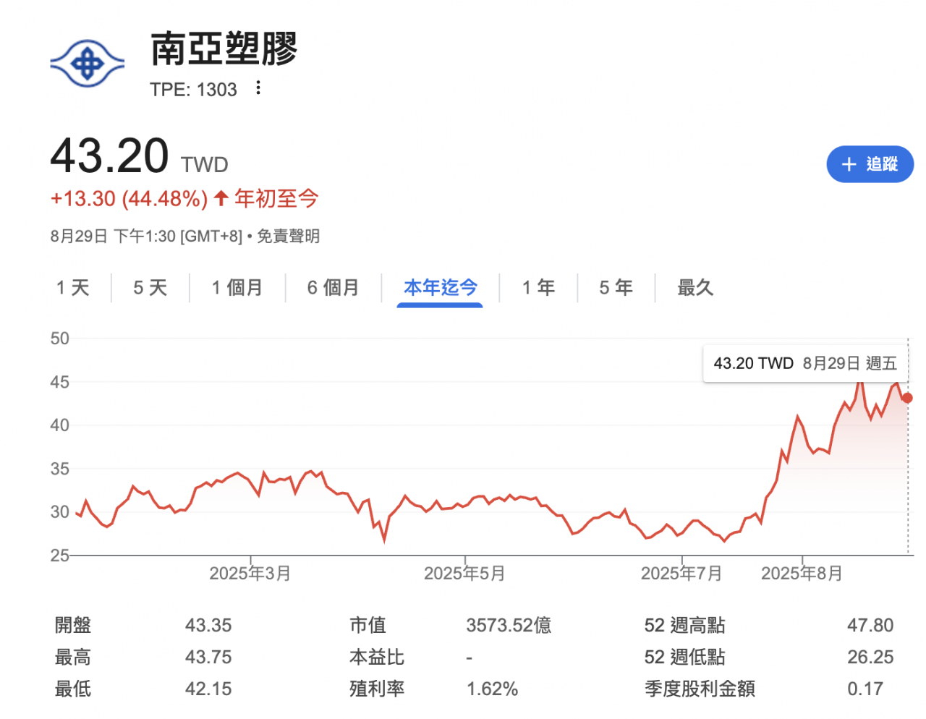Switch to the 1 個月 chart range

(237, 288)
